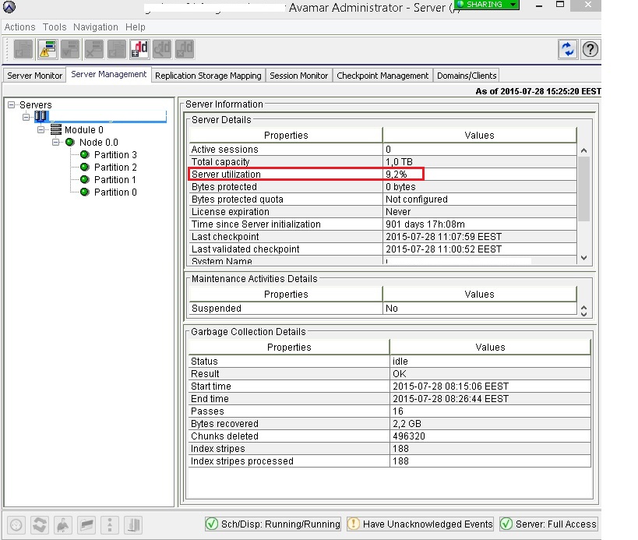
Task: Open the SHARING dropdown in the title bar
Action: 485,5
